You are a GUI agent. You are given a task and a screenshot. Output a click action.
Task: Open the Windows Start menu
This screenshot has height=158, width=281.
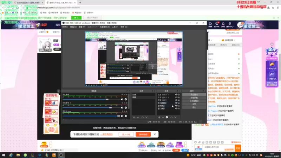tap(4, 155)
